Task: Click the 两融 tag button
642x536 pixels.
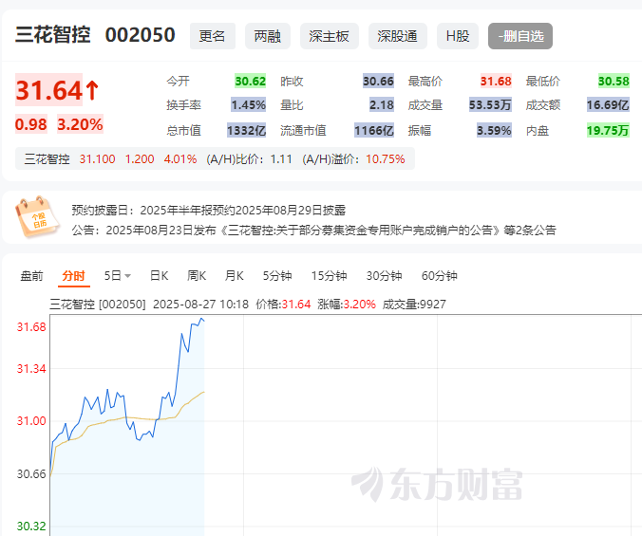Action: (x=268, y=36)
